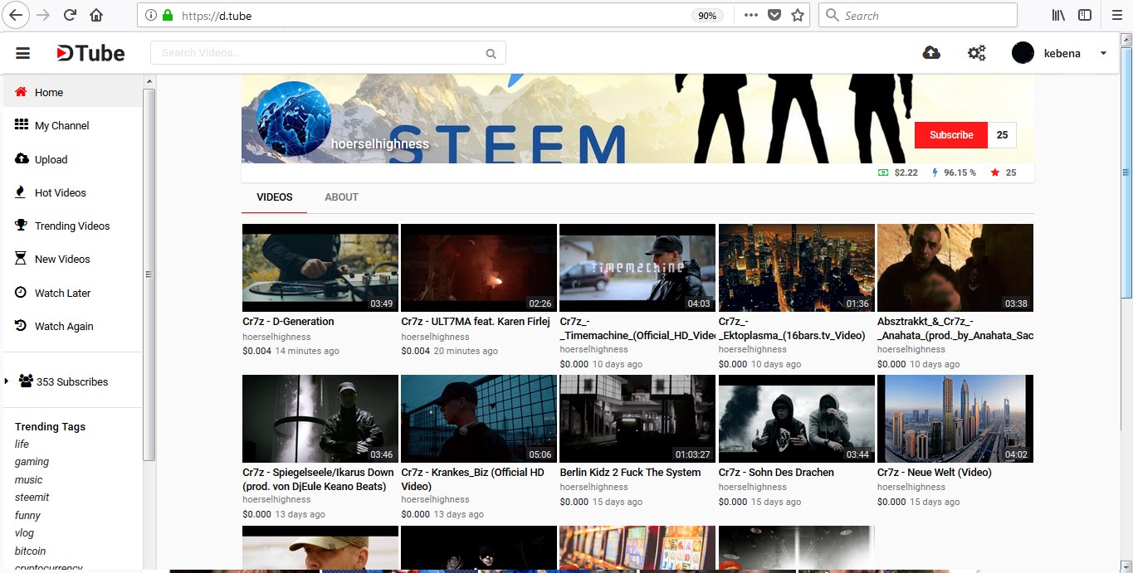Image resolution: width=1133 pixels, height=573 pixels.
Task: Reload the page in the browser
Action: [x=71, y=15]
